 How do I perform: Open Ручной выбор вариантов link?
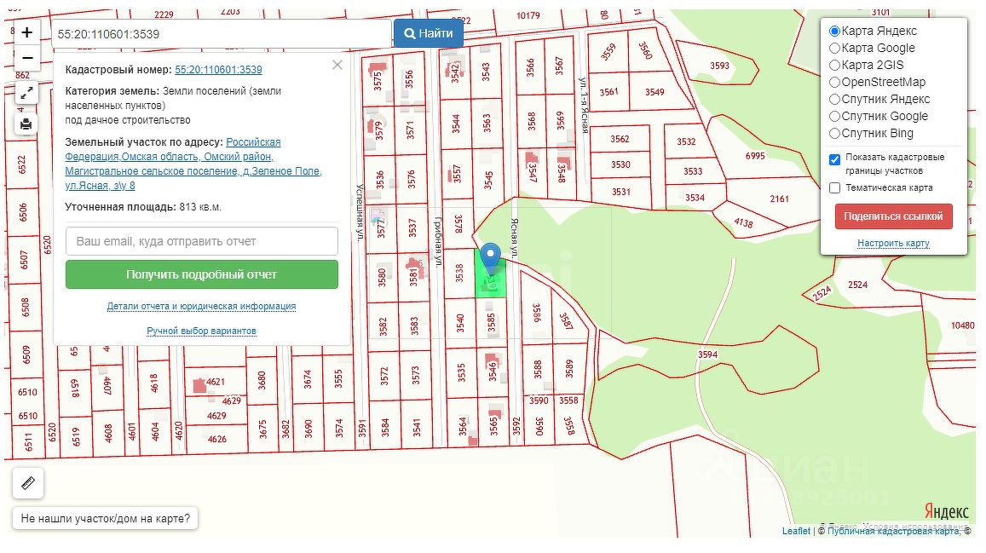pyautogui.click(x=201, y=331)
